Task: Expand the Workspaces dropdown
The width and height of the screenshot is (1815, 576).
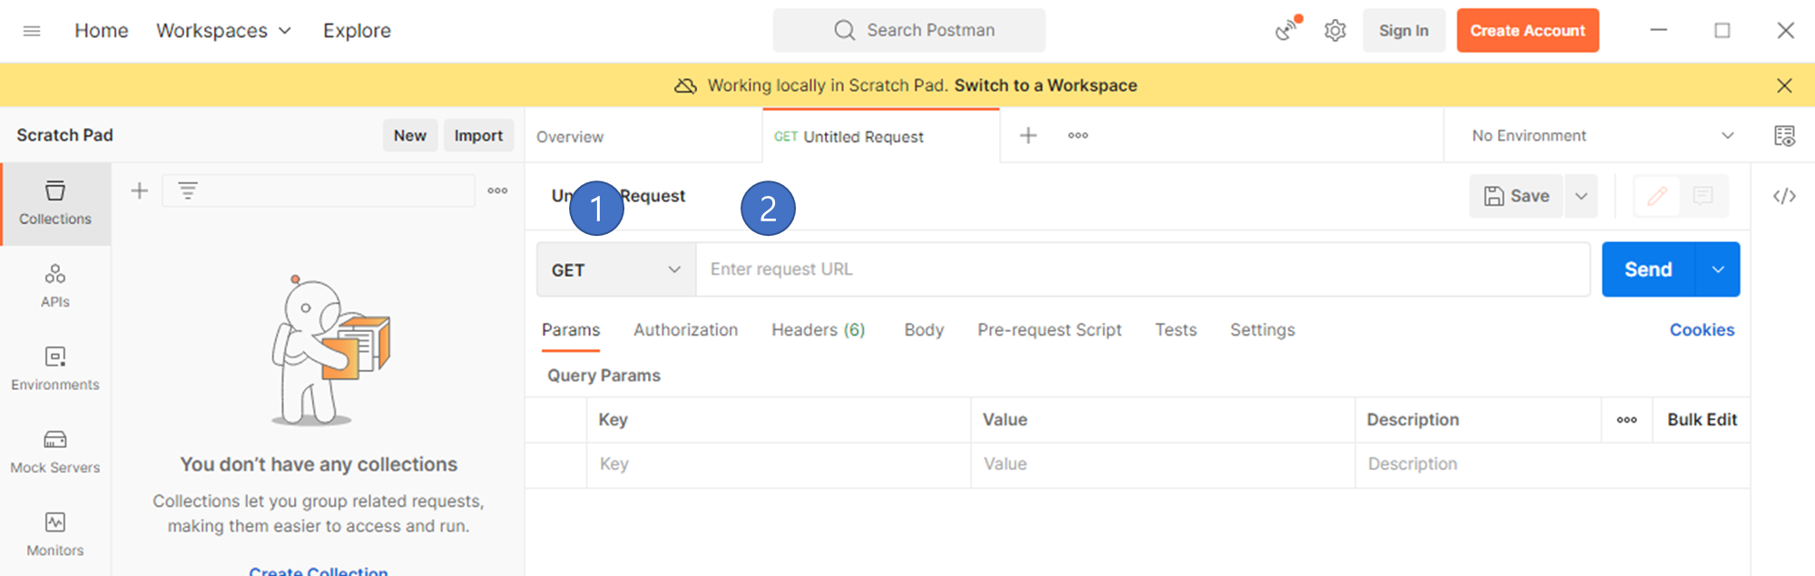Action: 223,31
